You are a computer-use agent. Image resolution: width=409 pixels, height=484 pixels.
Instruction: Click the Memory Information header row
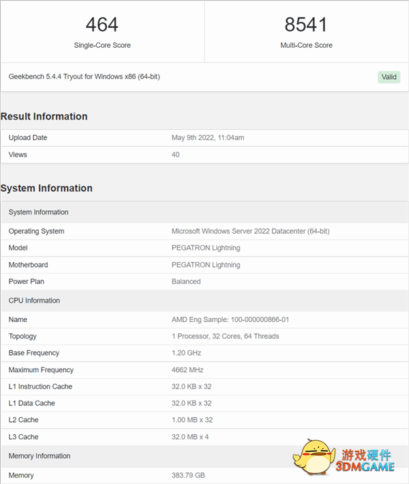[204, 456]
